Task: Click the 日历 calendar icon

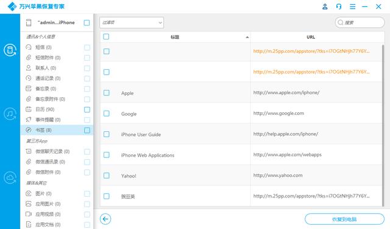Action: [29, 109]
